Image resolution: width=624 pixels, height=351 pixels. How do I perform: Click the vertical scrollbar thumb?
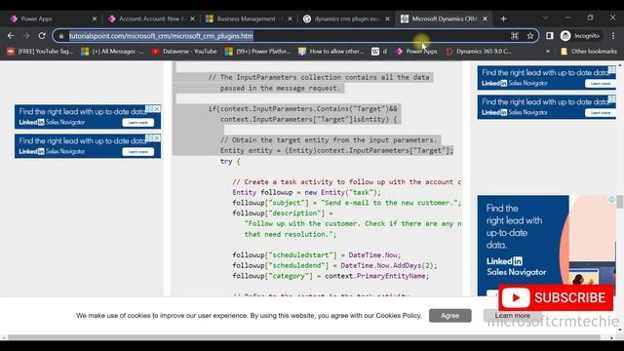click(620, 202)
